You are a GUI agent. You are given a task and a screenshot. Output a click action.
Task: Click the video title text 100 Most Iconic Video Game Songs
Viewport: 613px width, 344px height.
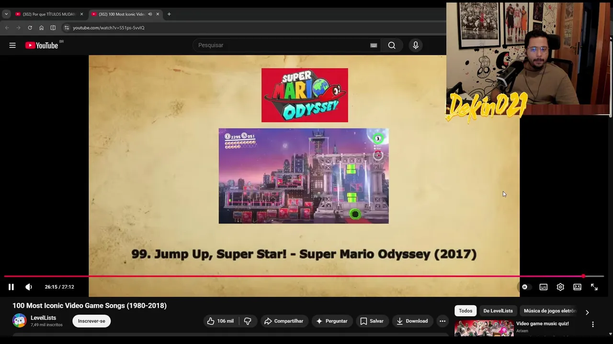pyautogui.click(x=90, y=306)
